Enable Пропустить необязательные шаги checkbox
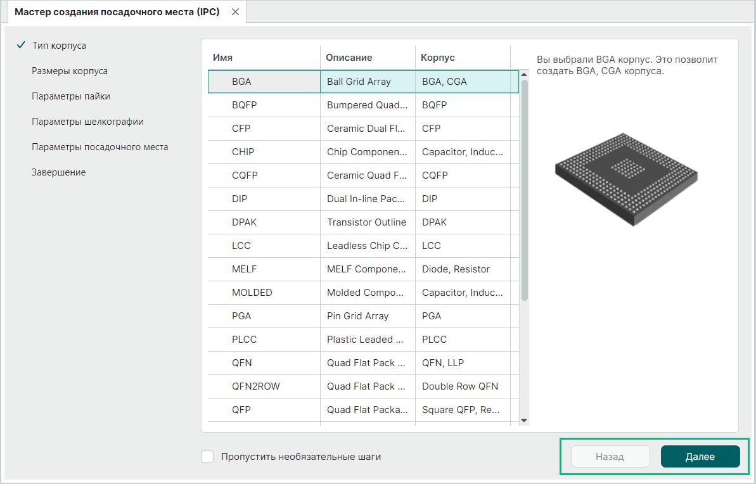The height and width of the screenshot is (484, 756). click(x=207, y=456)
